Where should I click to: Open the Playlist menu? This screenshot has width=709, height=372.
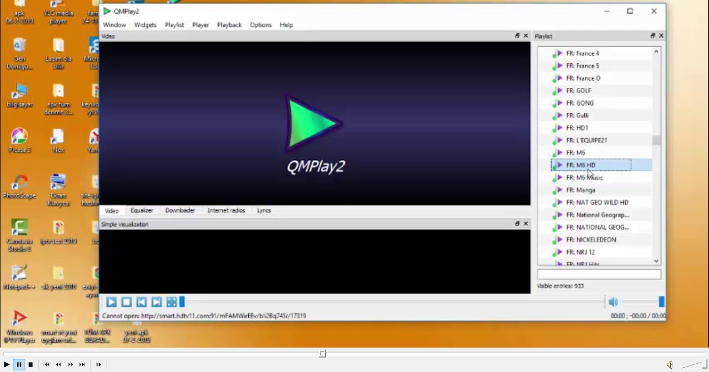[x=174, y=25]
